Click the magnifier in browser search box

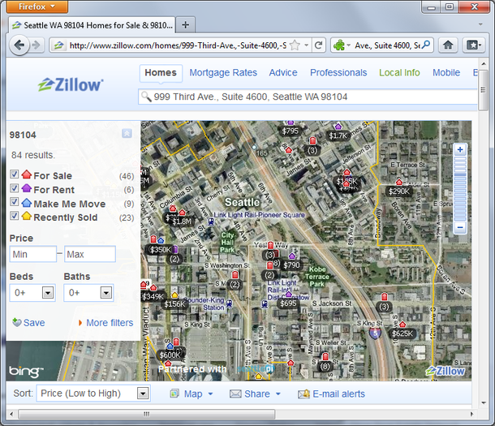click(425, 45)
